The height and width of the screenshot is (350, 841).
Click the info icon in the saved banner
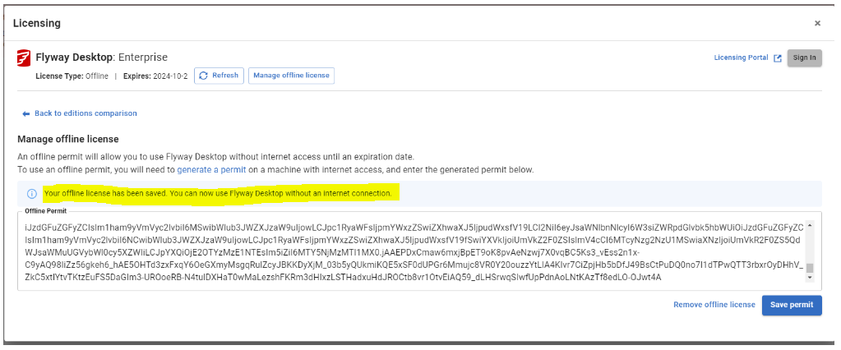point(32,194)
